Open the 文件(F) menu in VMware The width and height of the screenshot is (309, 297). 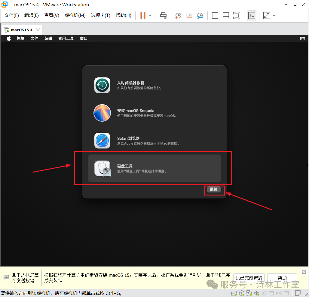(x=12, y=15)
